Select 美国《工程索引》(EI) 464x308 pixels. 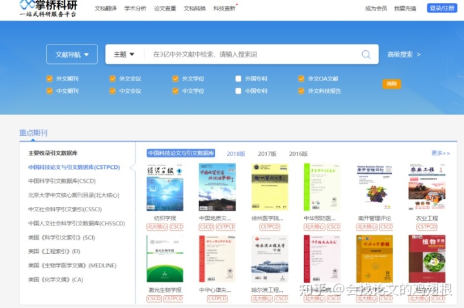click(x=54, y=251)
